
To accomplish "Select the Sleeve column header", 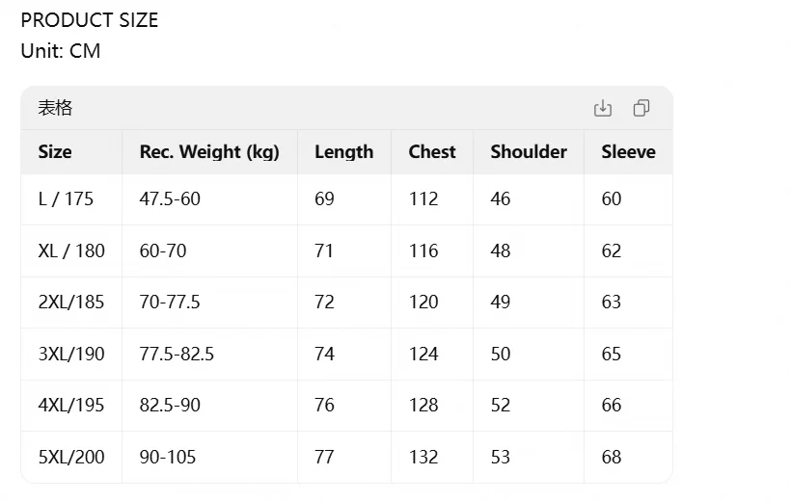I will coord(628,151).
